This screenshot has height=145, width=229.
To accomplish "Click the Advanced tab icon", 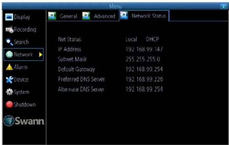I will (x=86, y=16).
